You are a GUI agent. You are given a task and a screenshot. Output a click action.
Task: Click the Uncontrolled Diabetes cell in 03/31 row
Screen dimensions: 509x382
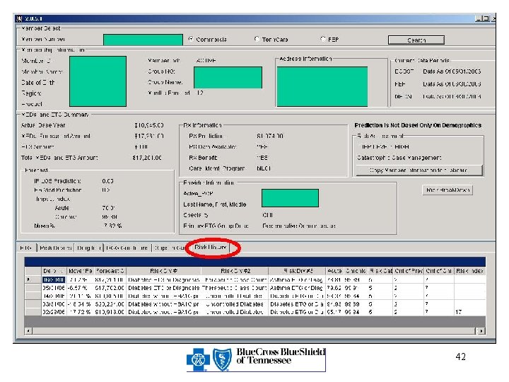tap(235, 304)
